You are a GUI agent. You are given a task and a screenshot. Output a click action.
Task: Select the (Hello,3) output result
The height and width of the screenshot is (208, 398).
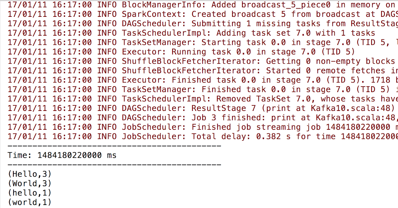[30, 174]
